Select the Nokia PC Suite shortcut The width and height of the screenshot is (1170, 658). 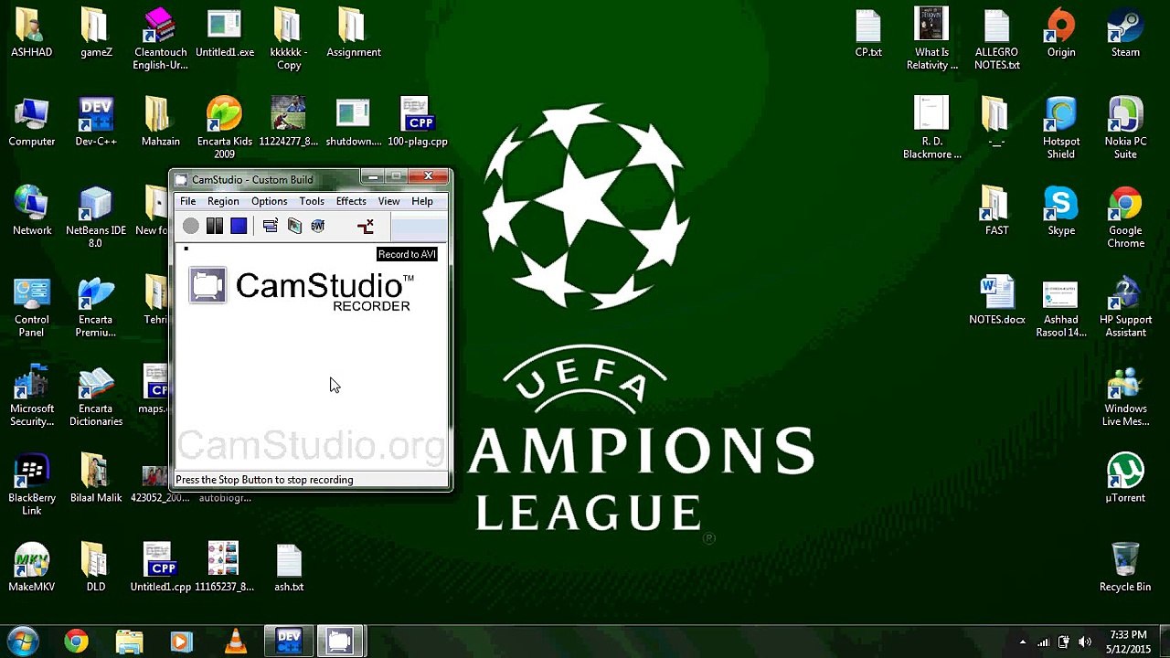(x=1125, y=128)
